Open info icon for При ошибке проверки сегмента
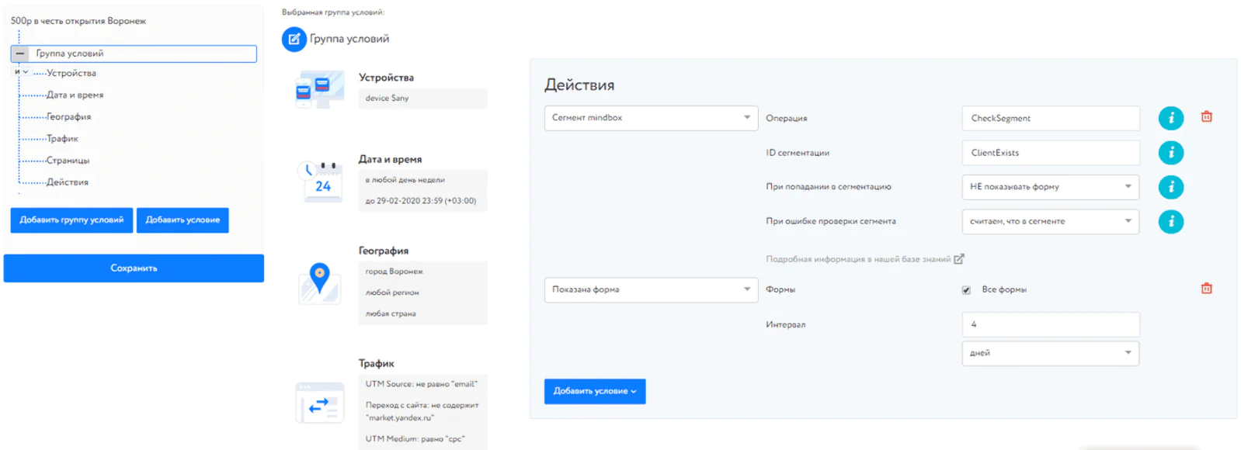 1170,222
